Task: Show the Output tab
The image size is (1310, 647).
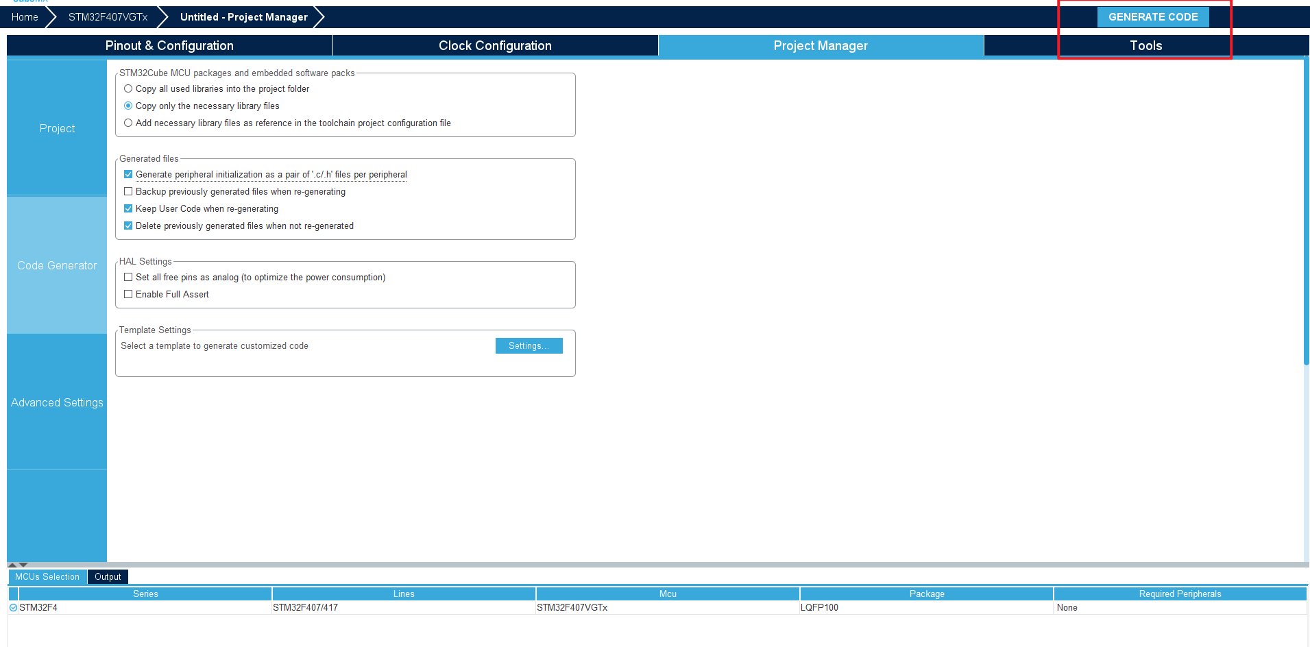Action: pyautogui.click(x=108, y=576)
